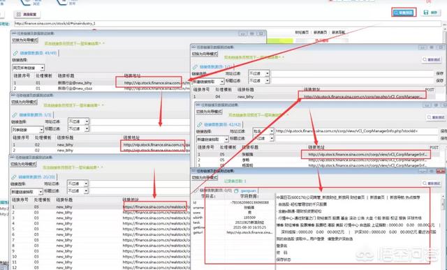This screenshot has width=447, height=270.
Task: Click the 新浪导航 link on the web page
Action: coord(338,33)
